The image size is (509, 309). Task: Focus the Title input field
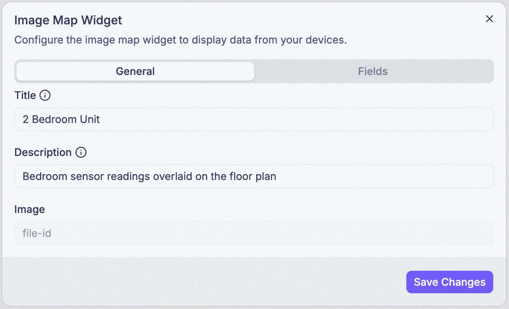(x=254, y=119)
